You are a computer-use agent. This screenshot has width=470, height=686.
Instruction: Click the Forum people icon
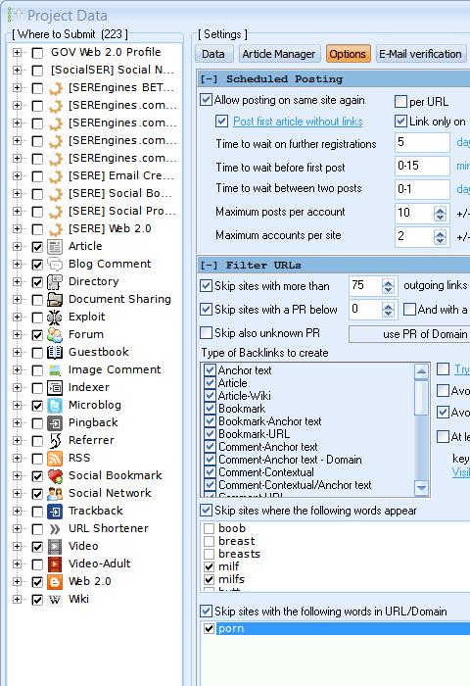(55, 335)
